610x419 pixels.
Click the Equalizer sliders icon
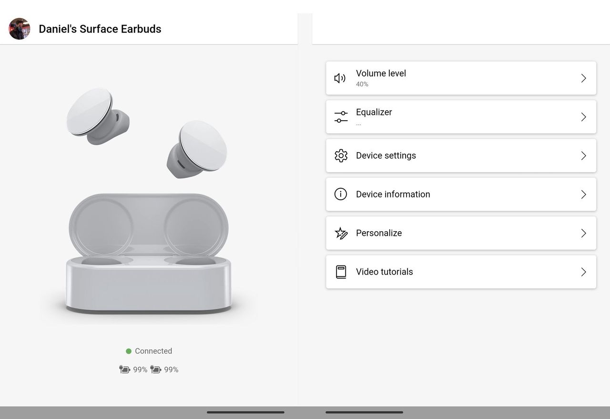pos(341,117)
